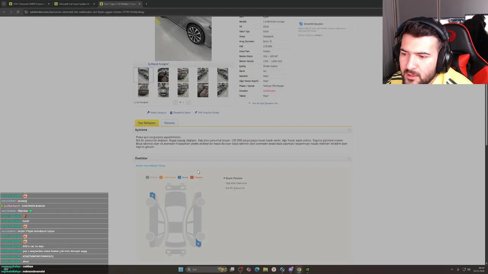Go to next photo thumbnails page

[188, 102]
